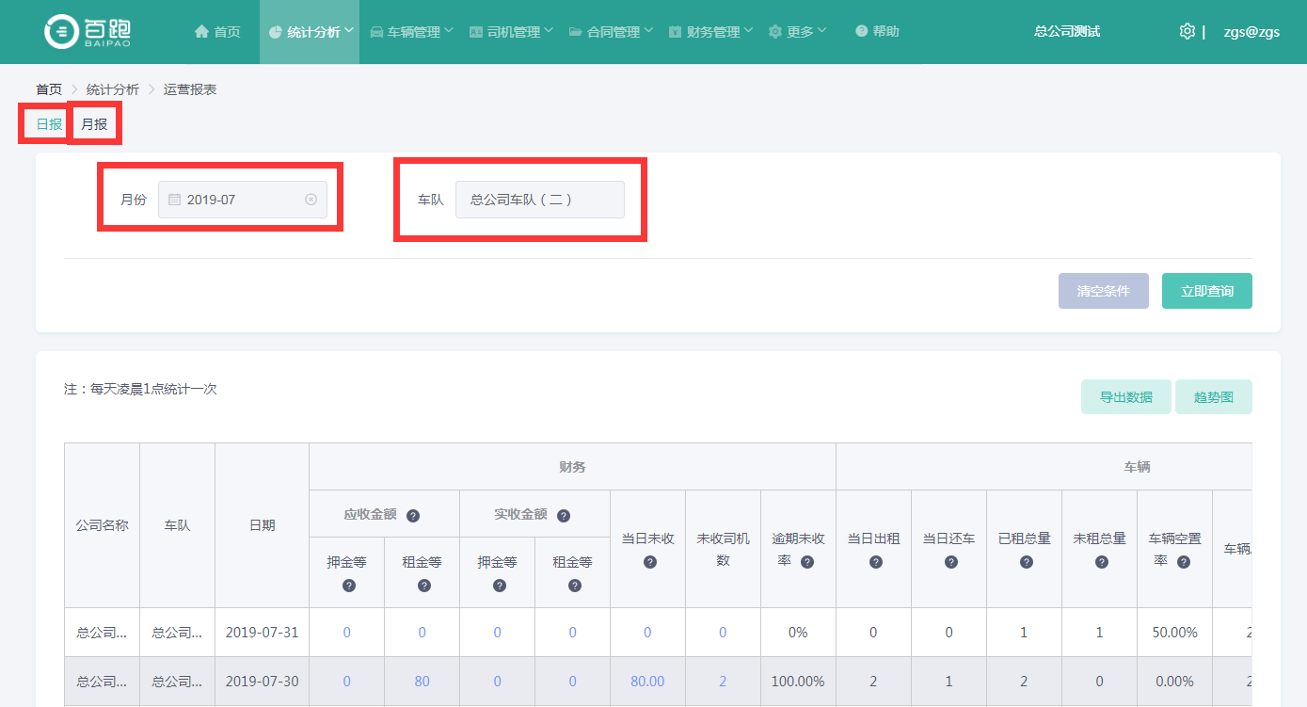This screenshot has height=707, width=1307.
Task: Expand the 统计分析 navigation dropdown
Action: click(x=310, y=32)
